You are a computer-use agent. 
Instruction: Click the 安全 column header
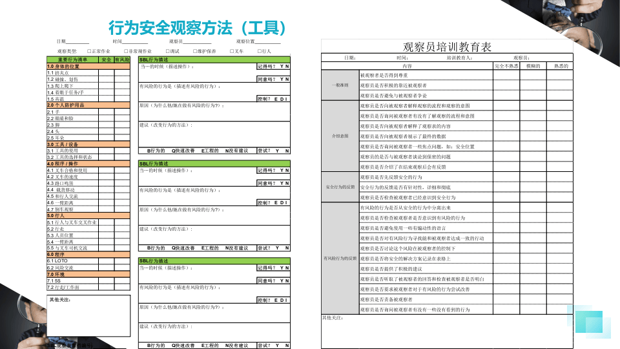point(107,59)
